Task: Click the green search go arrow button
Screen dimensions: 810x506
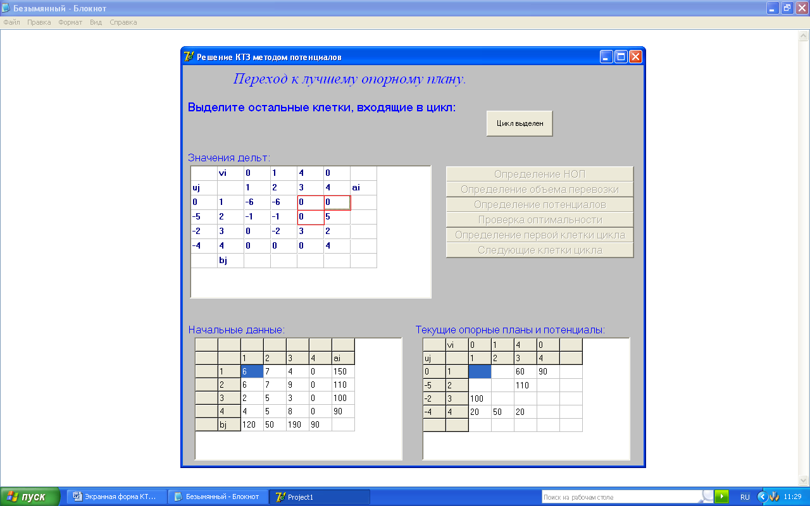Action: click(x=722, y=497)
